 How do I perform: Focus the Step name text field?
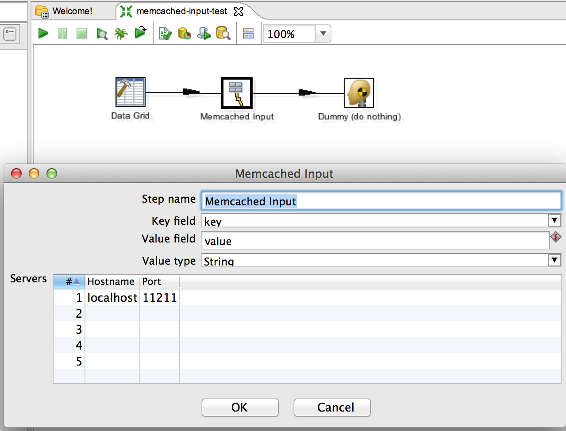[381, 201]
